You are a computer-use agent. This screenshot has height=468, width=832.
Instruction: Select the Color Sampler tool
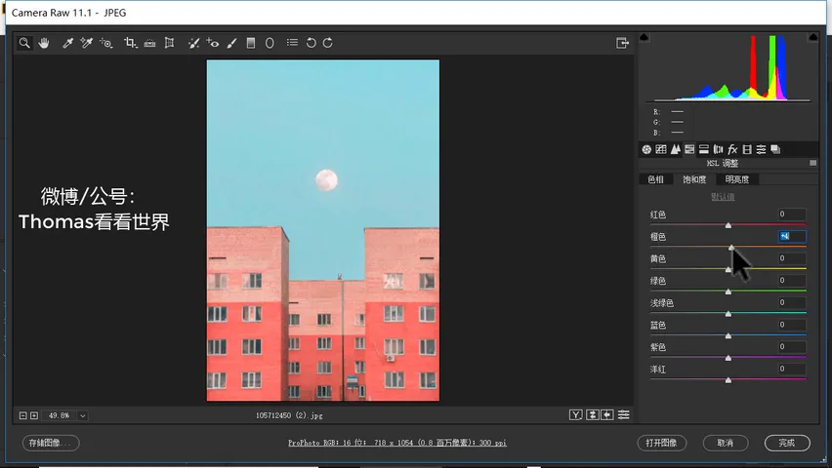pyautogui.click(x=87, y=43)
